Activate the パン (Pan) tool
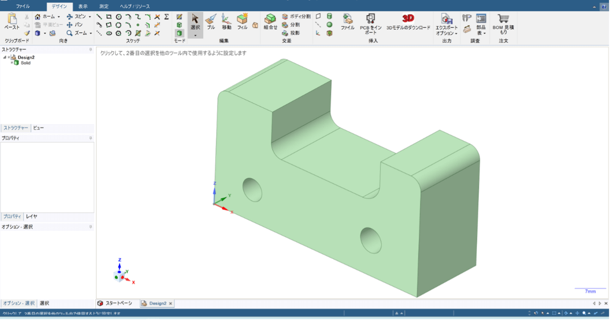The height and width of the screenshot is (321, 610). tap(74, 25)
